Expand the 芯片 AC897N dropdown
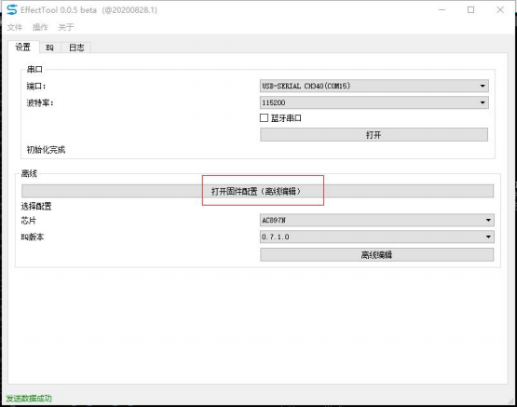Image resolution: width=517 pixels, height=407 pixels. point(377,220)
